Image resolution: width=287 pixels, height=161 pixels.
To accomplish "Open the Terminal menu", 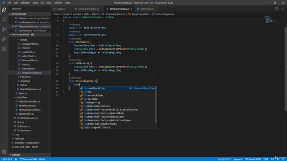I will tap(58, 3).
